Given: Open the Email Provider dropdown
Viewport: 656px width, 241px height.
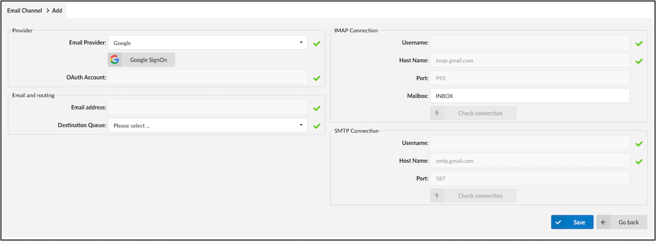Looking at the screenshot, I should click(x=208, y=43).
